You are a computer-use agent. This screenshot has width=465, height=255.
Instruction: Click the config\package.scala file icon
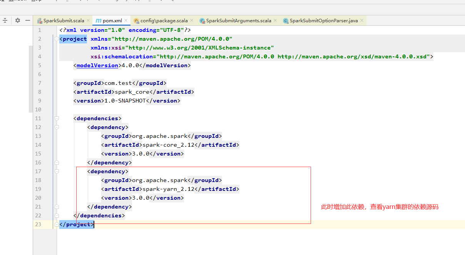(x=136, y=21)
